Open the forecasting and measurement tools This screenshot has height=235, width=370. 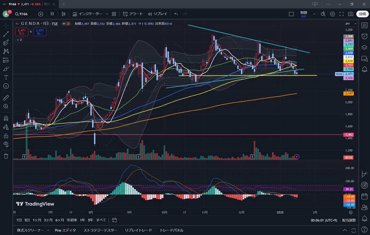click(6, 60)
